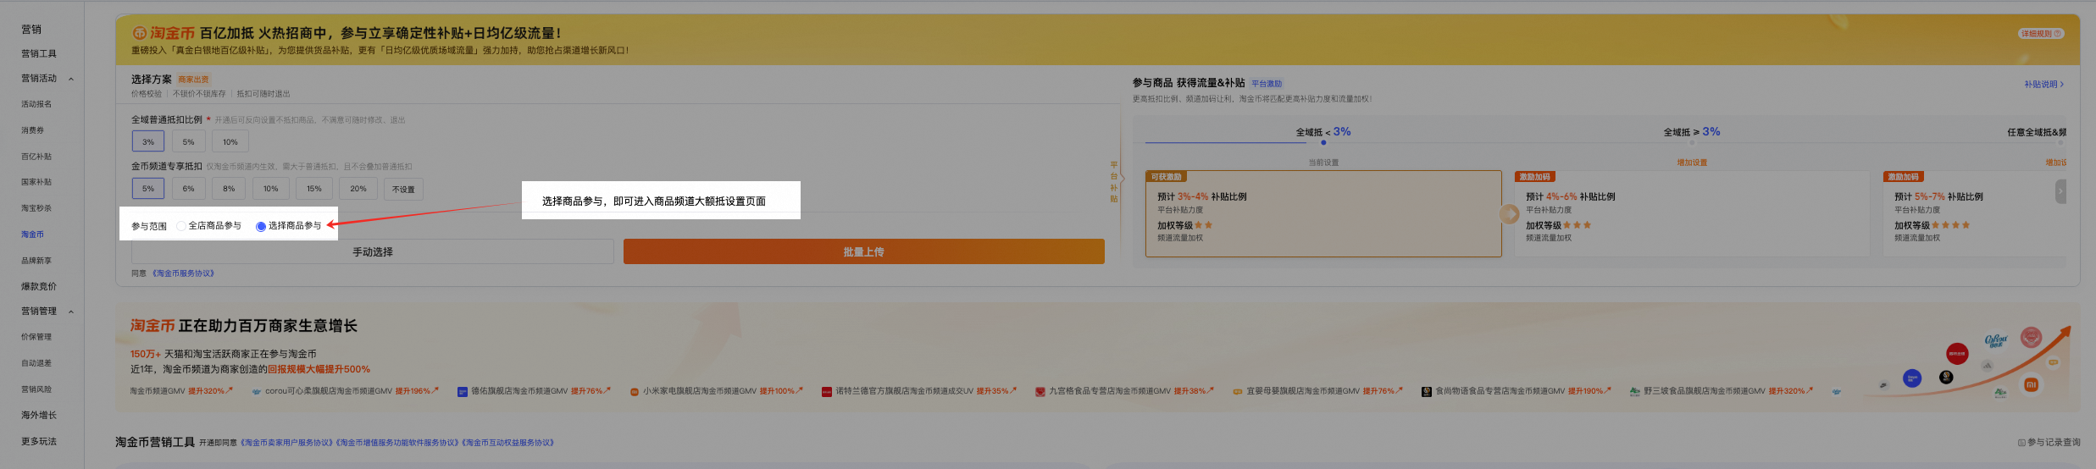Click the orange 批量上传 button
The height and width of the screenshot is (469, 2096).
point(864,251)
